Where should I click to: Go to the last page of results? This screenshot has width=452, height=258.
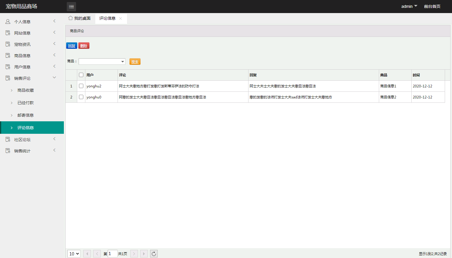coord(144,254)
